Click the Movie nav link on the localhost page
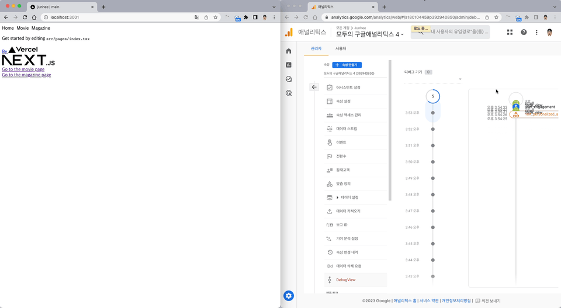The height and width of the screenshot is (308, 561). (23, 28)
